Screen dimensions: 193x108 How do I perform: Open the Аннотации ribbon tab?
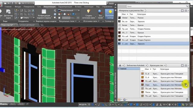[x=89, y=7]
